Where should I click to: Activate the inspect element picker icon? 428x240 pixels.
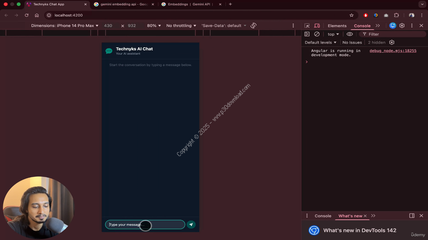307,26
